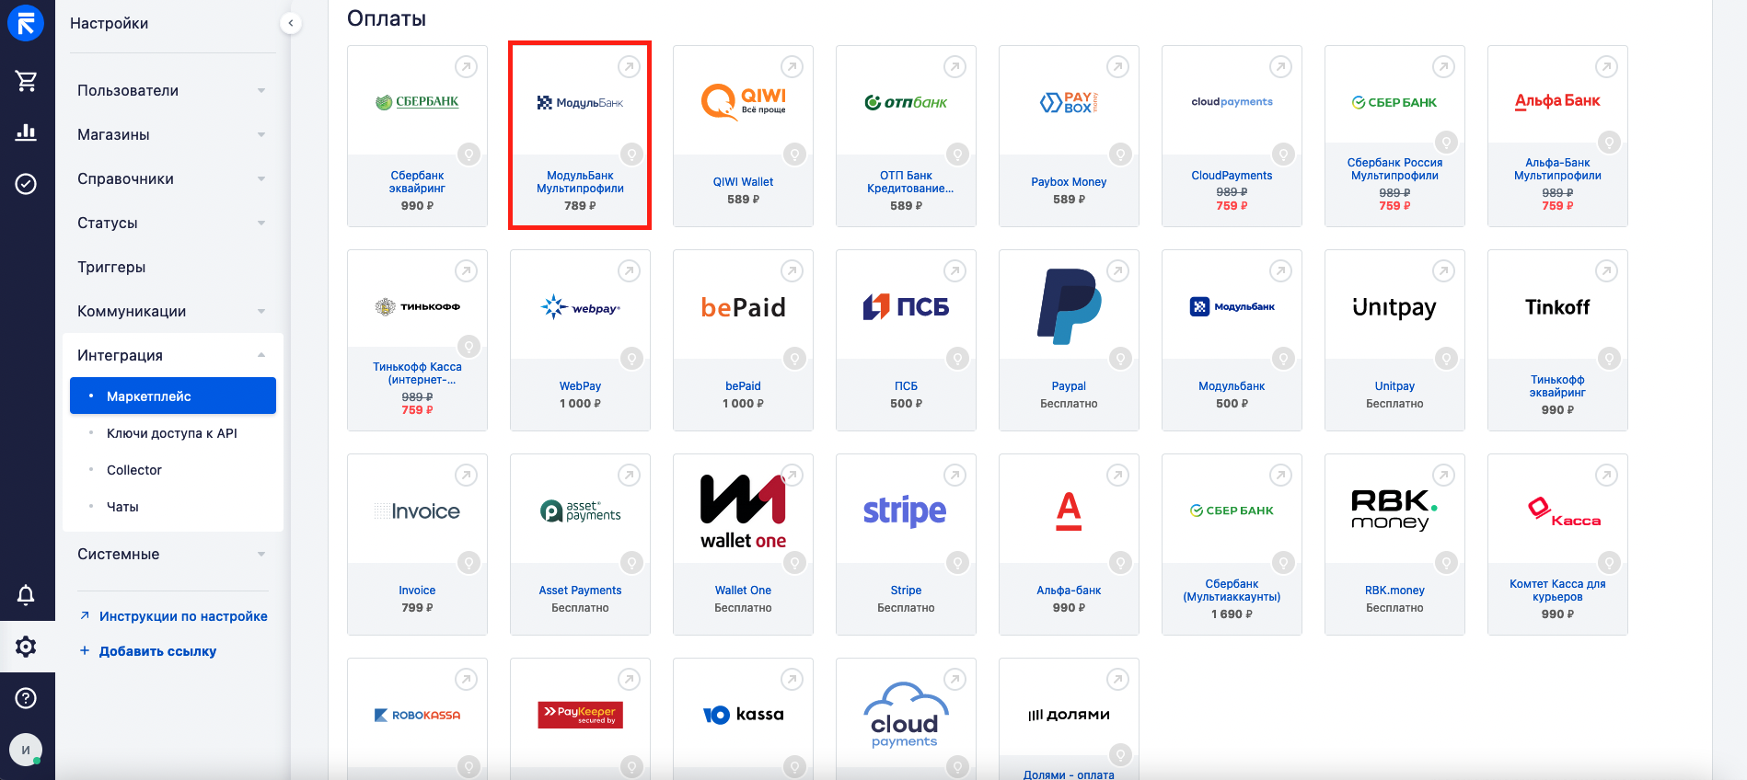The height and width of the screenshot is (780, 1747).
Task: Click the Комтет Касса logo thumbnail
Action: coord(1564,512)
